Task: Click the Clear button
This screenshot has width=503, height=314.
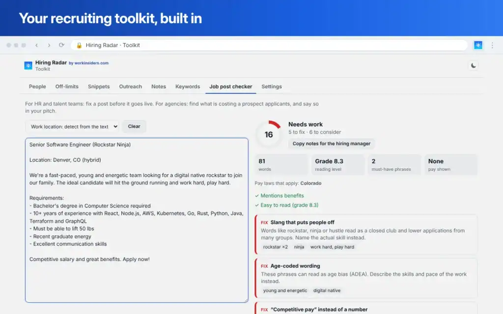Action: click(134, 126)
